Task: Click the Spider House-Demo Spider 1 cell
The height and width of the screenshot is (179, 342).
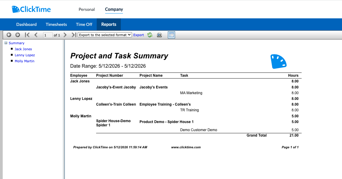Action: (x=113, y=123)
